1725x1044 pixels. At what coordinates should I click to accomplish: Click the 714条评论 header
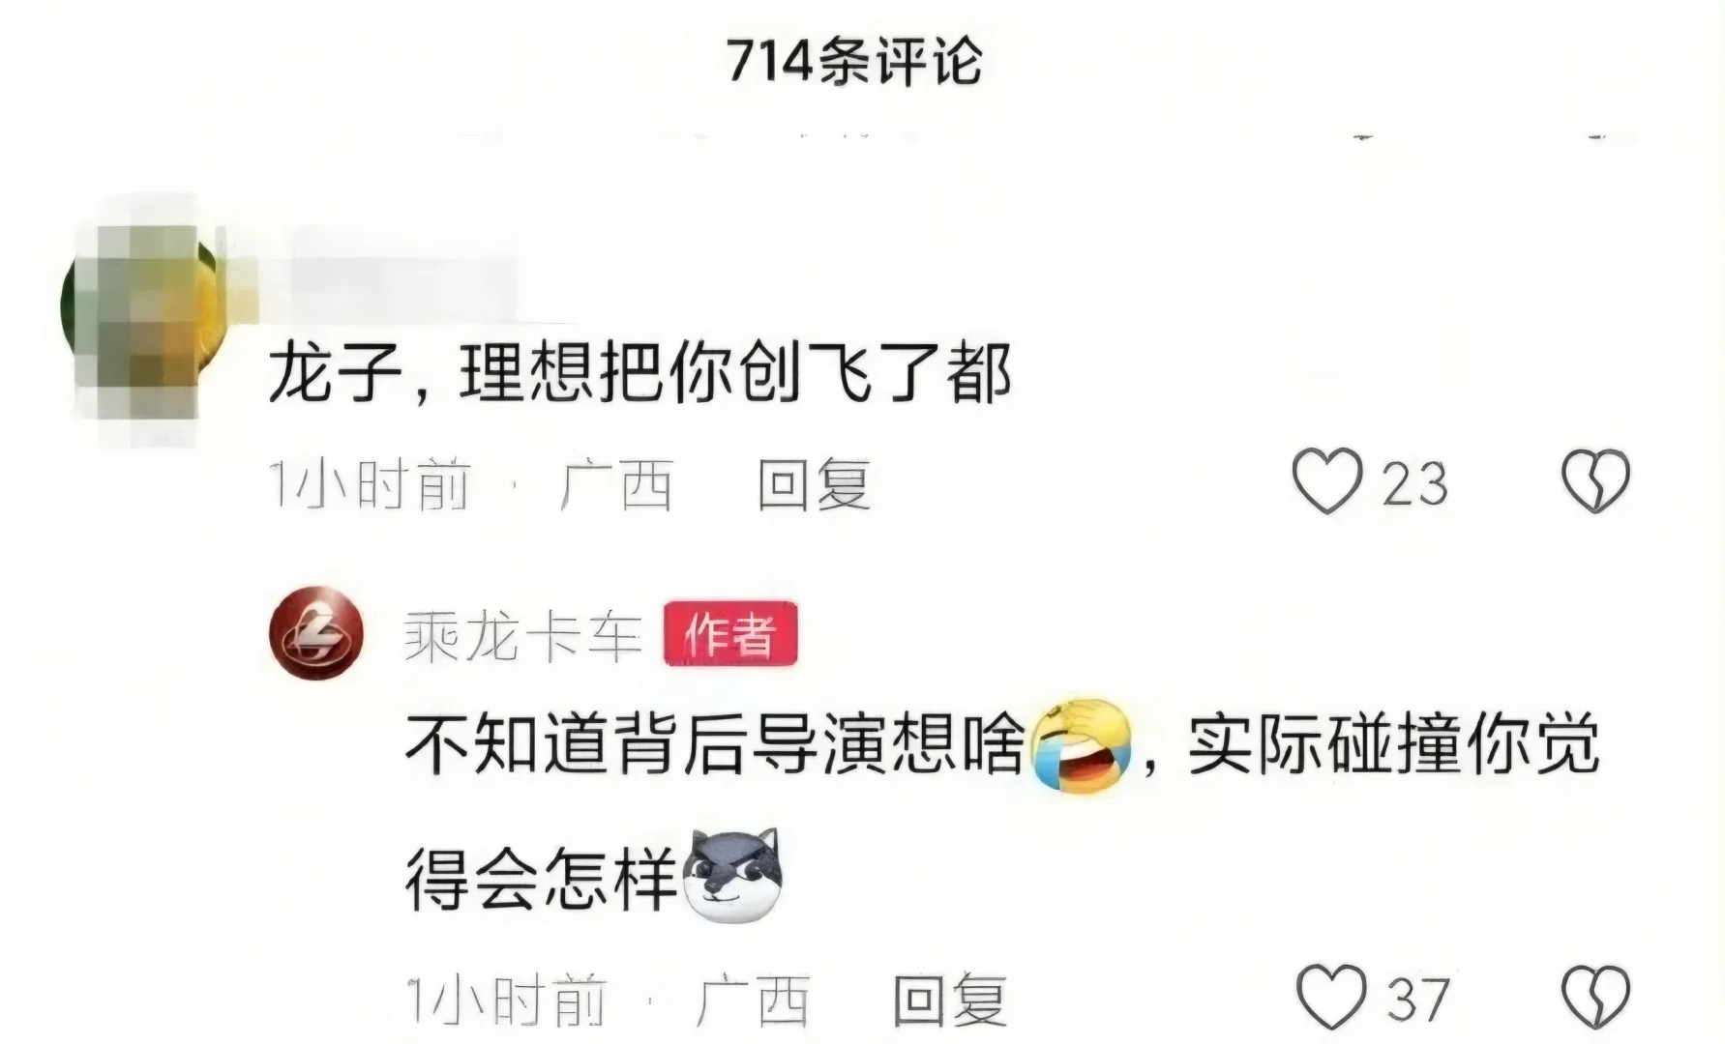pos(854,62)
